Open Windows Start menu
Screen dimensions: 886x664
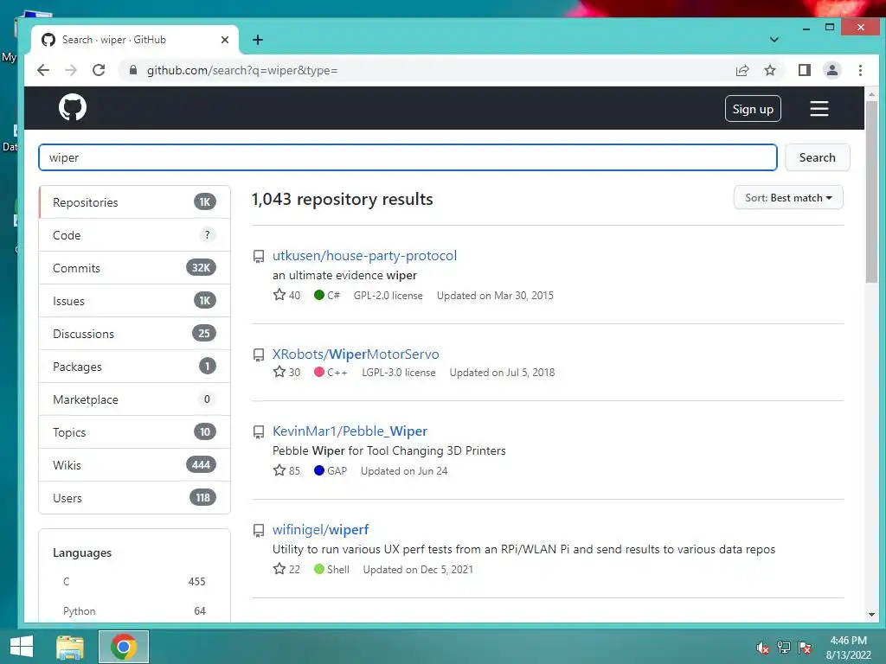(x=22, y=647)
